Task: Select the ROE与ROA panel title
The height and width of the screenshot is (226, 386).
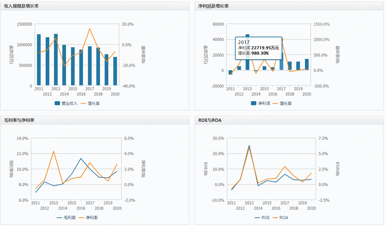Action: click(210, 120)
